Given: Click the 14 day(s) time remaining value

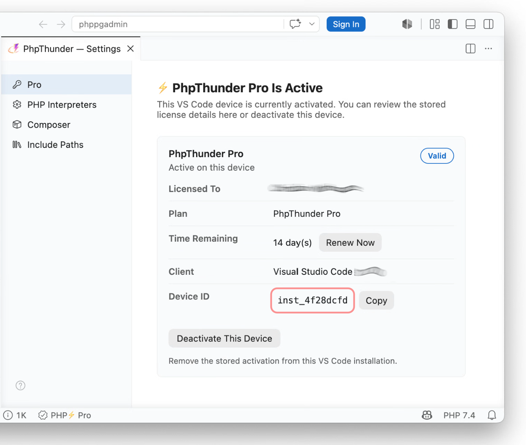Looking at the screenshot, I should 292,243.
